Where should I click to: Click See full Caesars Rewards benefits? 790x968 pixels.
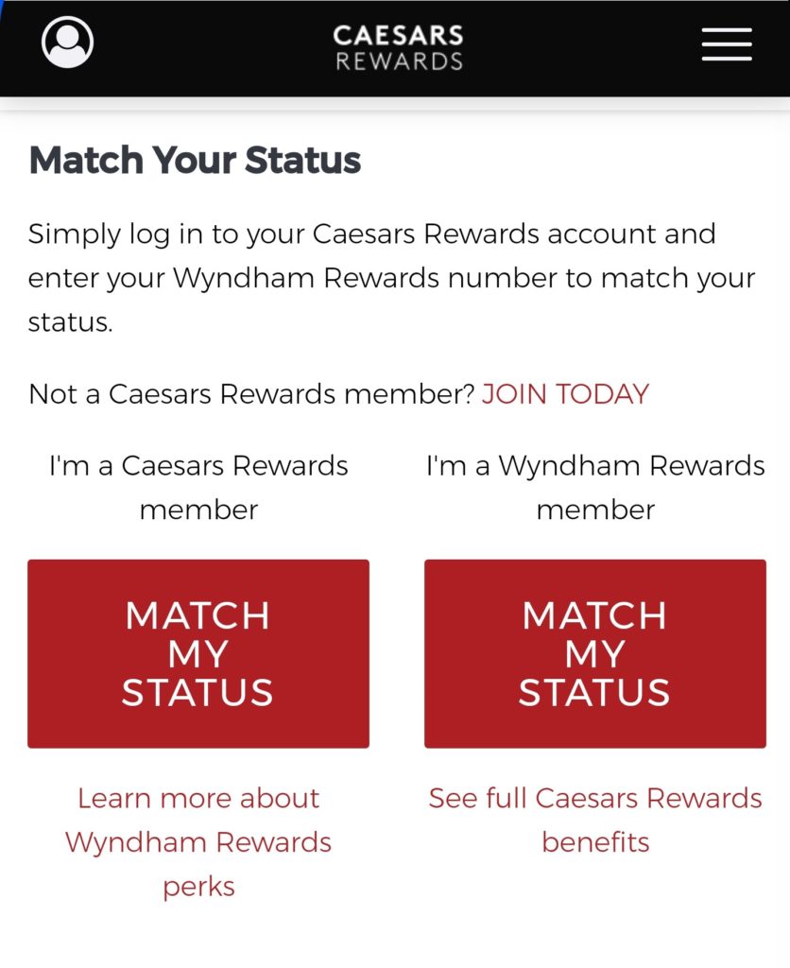pos(595,819)
